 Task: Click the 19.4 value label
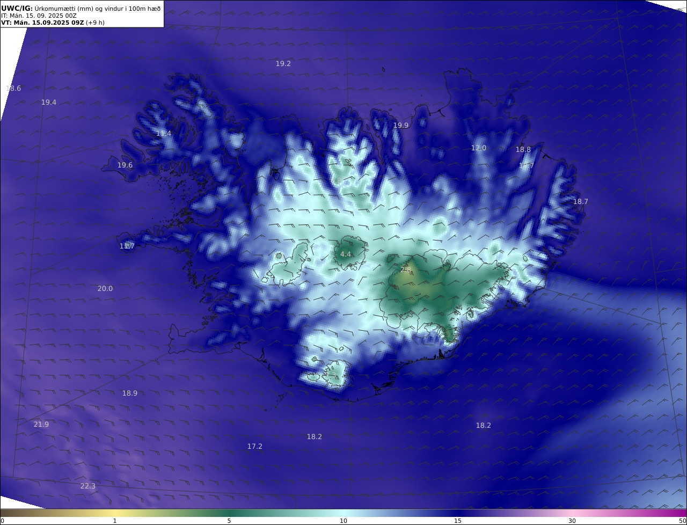tap(49, 102)
